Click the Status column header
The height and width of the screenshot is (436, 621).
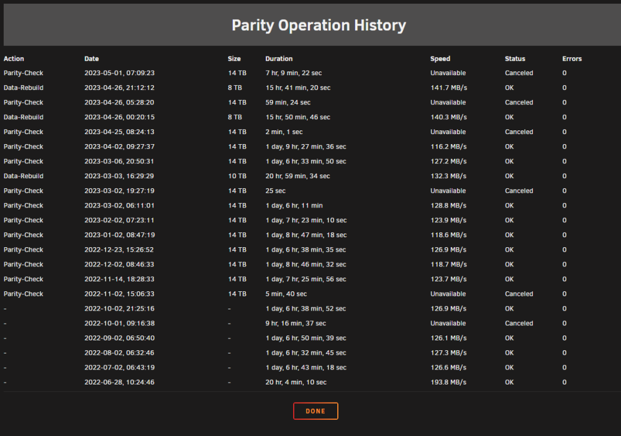(x=515, y=58)
